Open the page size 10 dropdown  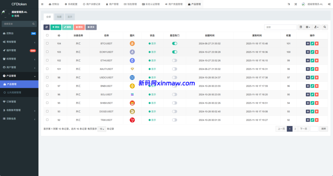pos(102,129)
